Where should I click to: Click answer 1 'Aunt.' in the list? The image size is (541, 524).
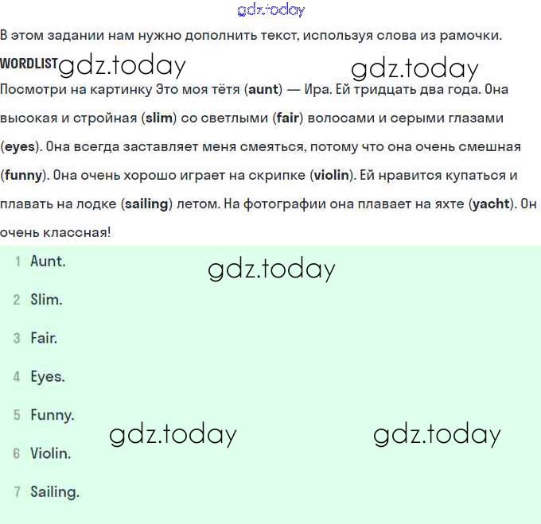point(48,261)
